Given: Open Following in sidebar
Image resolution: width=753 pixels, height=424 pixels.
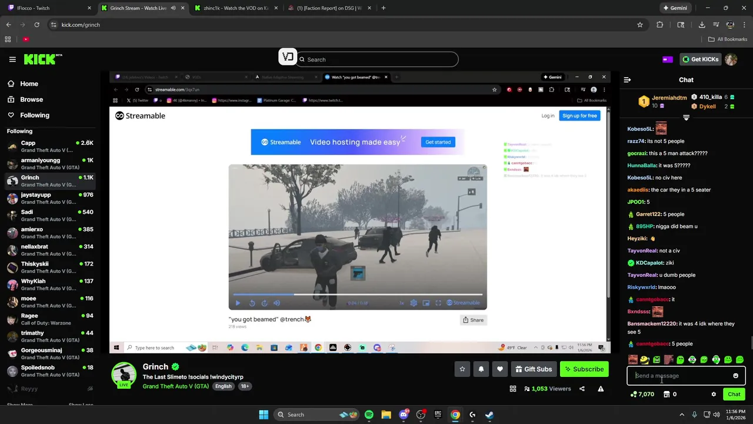Looking at the screenshot, I should tap(35, 115).
